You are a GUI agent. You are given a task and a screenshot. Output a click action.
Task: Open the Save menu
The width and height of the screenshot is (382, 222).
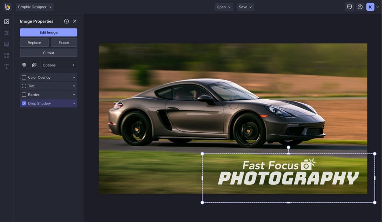245,7
